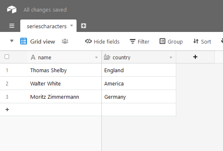This screenshot has height=151, width=223.
Task: Open the Group options
Action: 171,41
